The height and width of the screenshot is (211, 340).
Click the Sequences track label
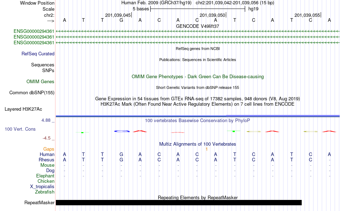pyautogui.click(x=43, y=65)
